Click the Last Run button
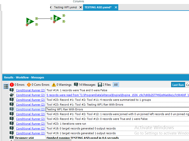The height and width of the screenshot is (141, 189). pyautogui.click(x=178, y=85)
